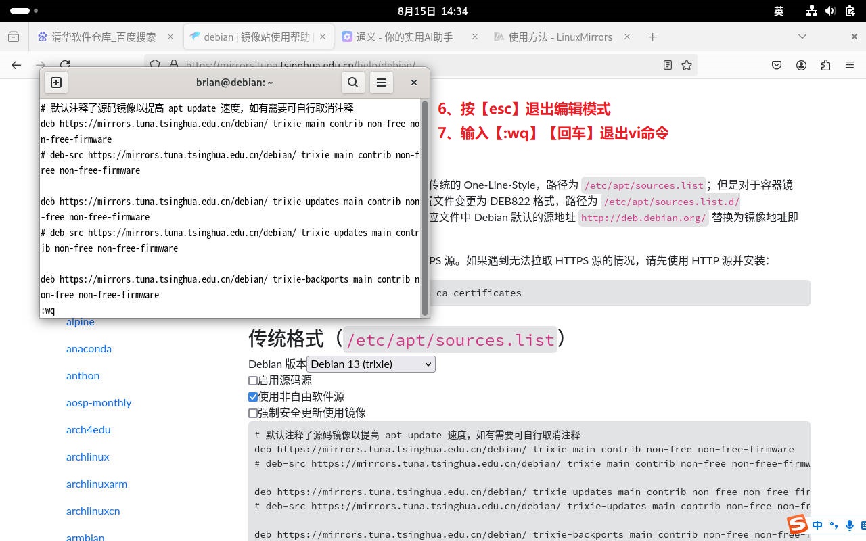
Task: Close the LinuxMirrors tab
Action: tap(627, 37)
